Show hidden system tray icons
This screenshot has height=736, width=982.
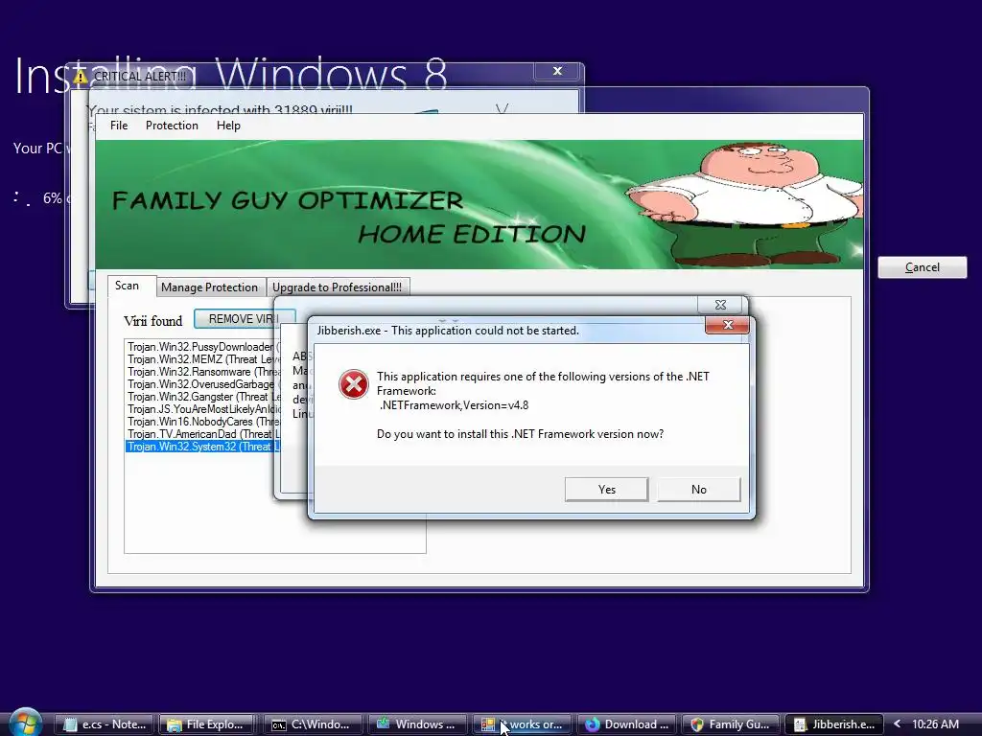tap(897, 724)
